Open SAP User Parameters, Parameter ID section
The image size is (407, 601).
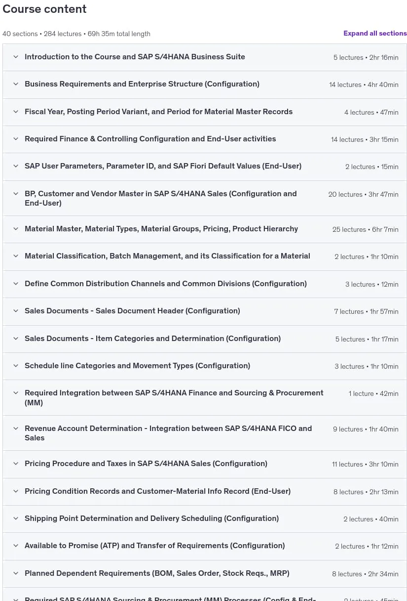204,167
